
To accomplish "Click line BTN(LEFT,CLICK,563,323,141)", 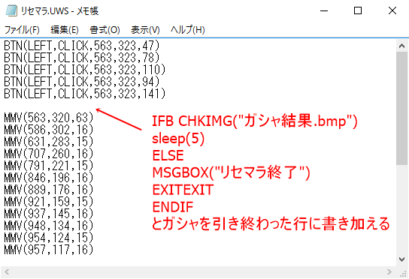I will click(85, 94).
